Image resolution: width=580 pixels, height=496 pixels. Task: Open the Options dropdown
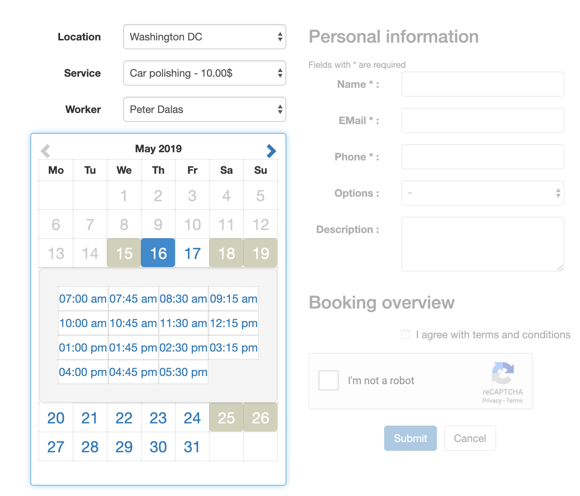point(482,193)
